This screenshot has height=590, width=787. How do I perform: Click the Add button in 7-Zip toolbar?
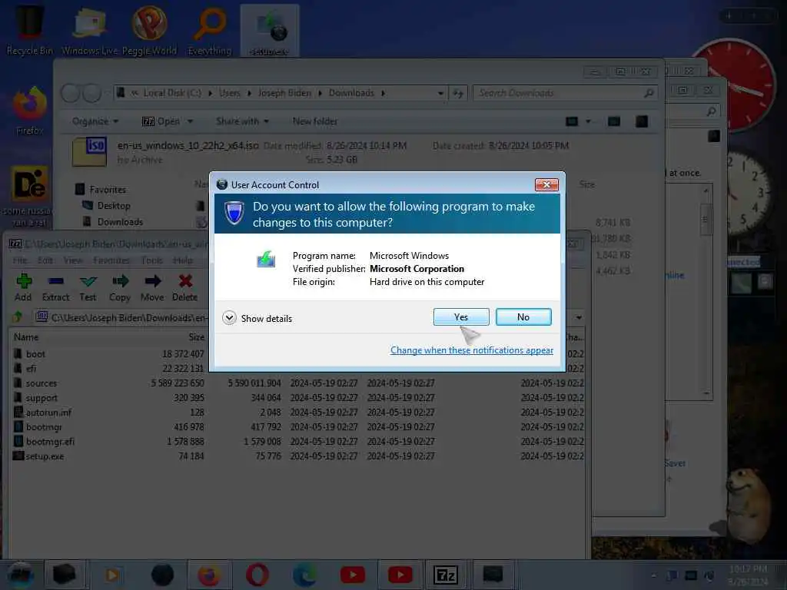[23, 287]
